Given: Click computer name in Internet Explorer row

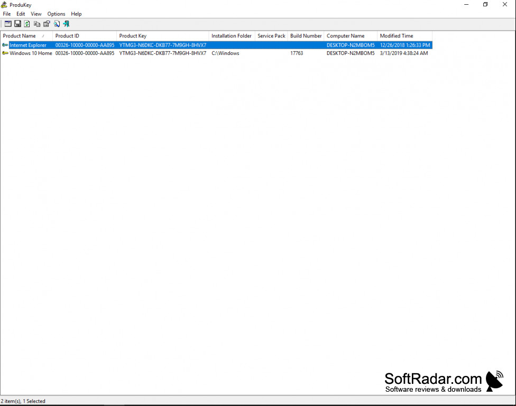Looking at the screenshot, I should pyautogui.click(x=351, y=45).
